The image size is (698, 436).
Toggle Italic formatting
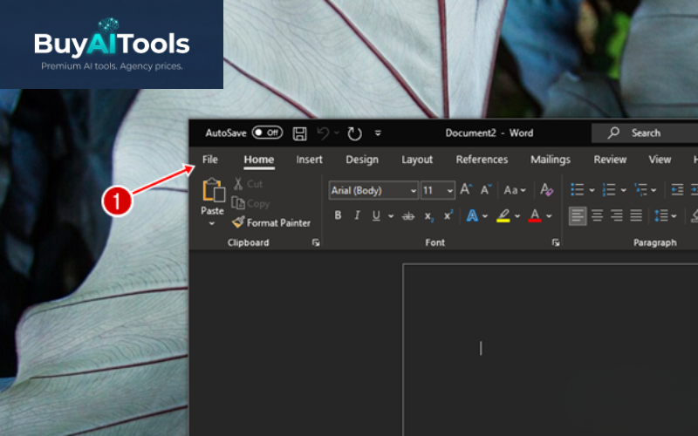pyautogui.click(x=357, y=215)
